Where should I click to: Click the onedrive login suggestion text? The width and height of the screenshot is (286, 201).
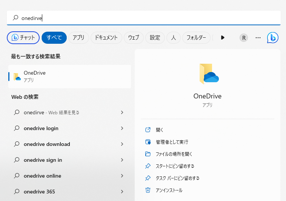tap(41, 129)
